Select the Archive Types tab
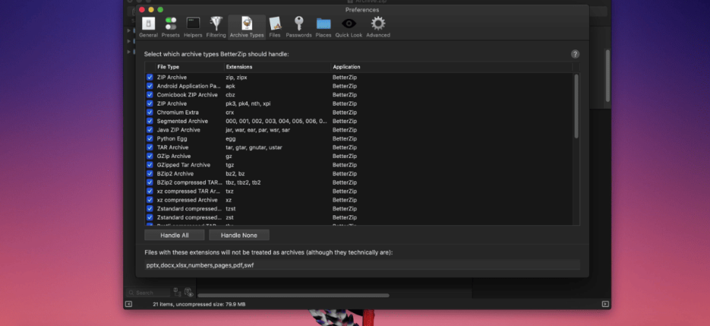The height and width of the screenshot is (326, 710). click(x=247, y=28)
